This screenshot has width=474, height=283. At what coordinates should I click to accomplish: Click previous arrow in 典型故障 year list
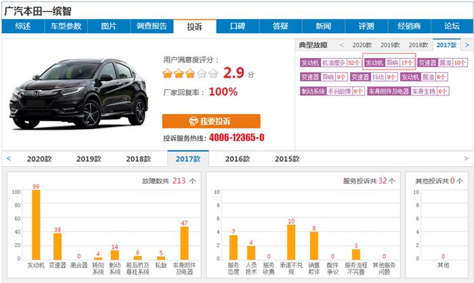tap(341, 45)
